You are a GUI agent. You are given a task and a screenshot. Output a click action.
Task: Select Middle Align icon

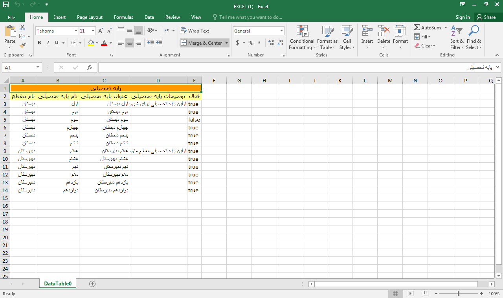(129, 31)
